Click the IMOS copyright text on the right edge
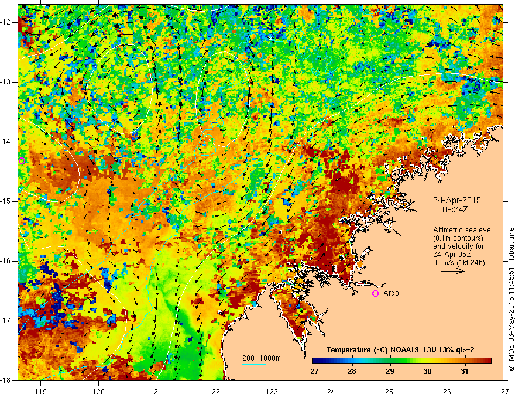The width and height of the screenshot is (515, 398). pyautogui.click(x=510, y=293)
